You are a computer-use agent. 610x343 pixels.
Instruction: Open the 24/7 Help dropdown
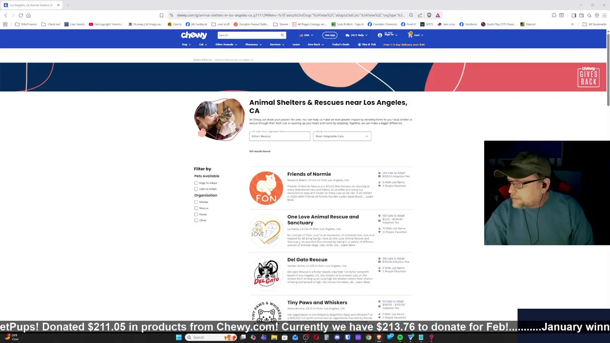[x=356, y=35]
